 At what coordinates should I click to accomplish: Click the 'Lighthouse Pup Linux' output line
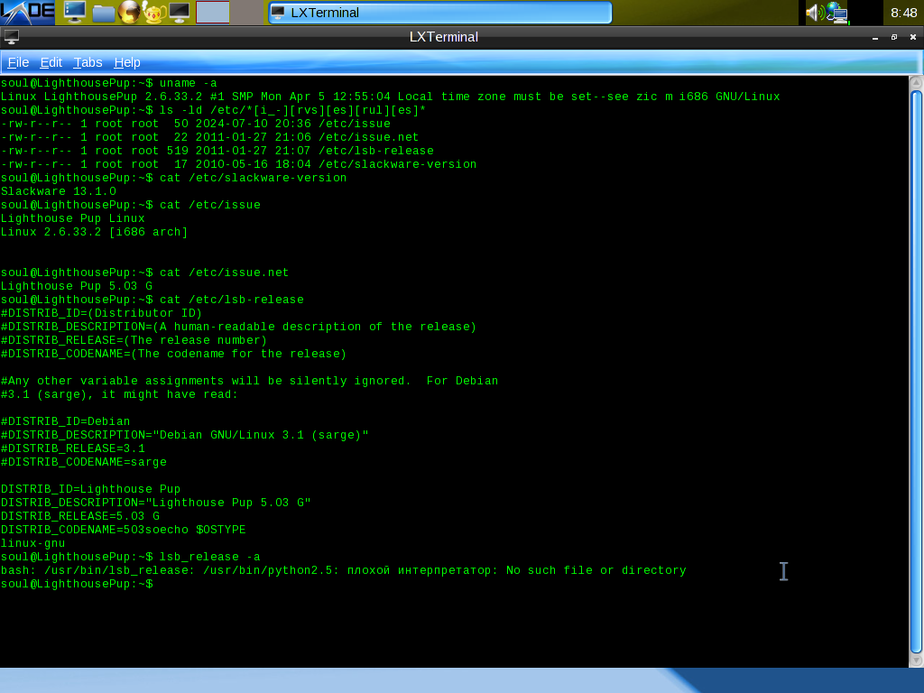(72, 218)
